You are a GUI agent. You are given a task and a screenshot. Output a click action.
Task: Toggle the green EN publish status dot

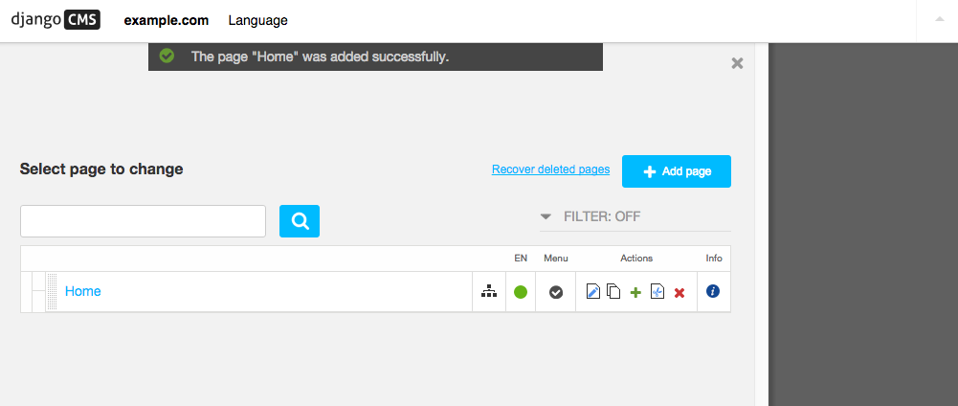pyautogui.click(x=521, y=292)
